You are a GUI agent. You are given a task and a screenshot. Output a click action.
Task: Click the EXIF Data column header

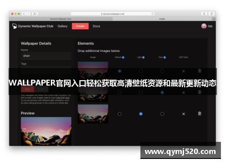pyautogui.click(x=183, y=57)
